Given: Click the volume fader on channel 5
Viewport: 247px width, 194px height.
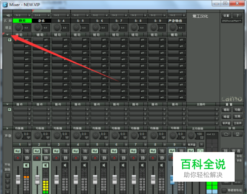Looking at the screenshot, I should (95, 180).
